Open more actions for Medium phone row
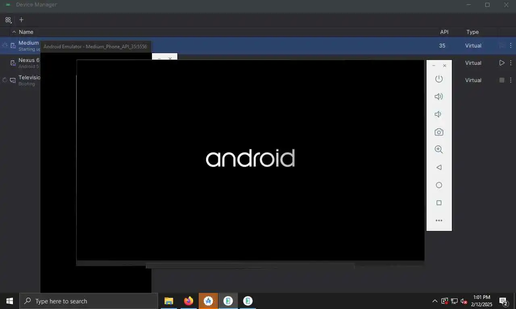This screenshot has width=516, height=309. (511, 45)
